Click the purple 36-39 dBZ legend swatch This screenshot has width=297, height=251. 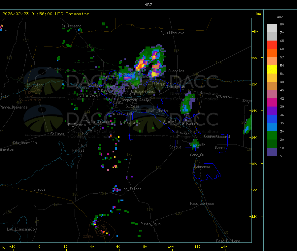(x=272, y=111)
